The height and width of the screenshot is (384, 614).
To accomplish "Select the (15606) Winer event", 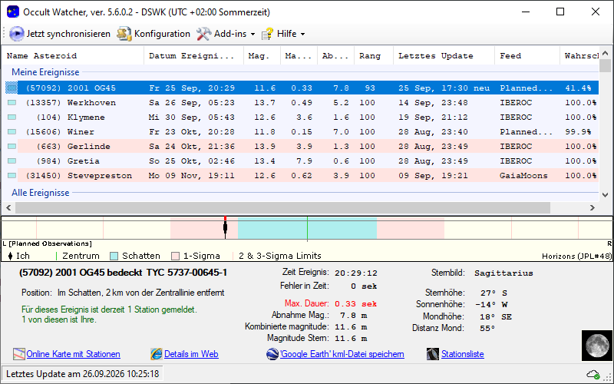I will [x=301, y=131].
